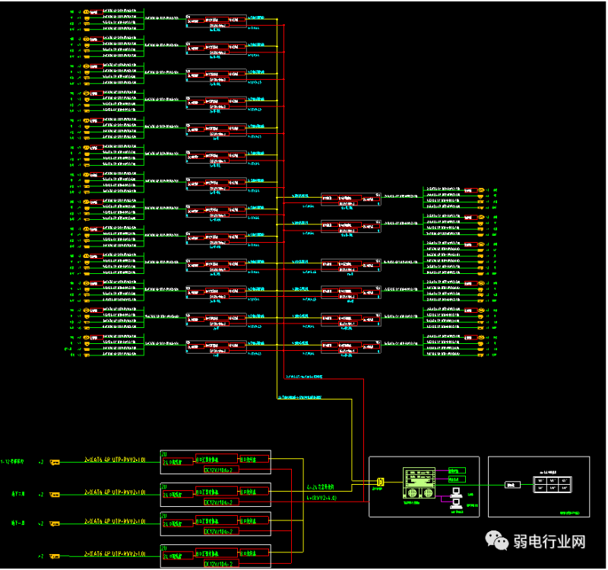Screen dimensions: 608x570
Task: Select the upper green label box beside rack
Action: pos(457,471)
